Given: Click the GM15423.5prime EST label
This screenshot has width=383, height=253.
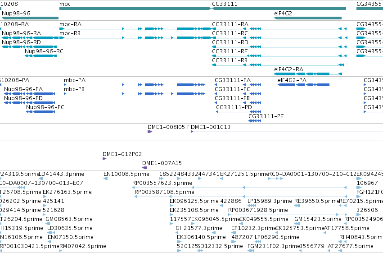Looking at the screenshot, I should pos(318,220).
